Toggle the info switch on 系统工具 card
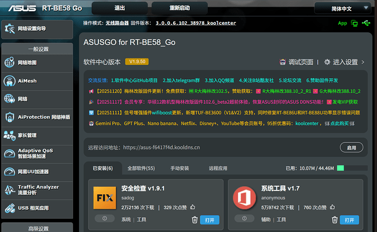This screenshot has width=377, height=232. [244, 218]
